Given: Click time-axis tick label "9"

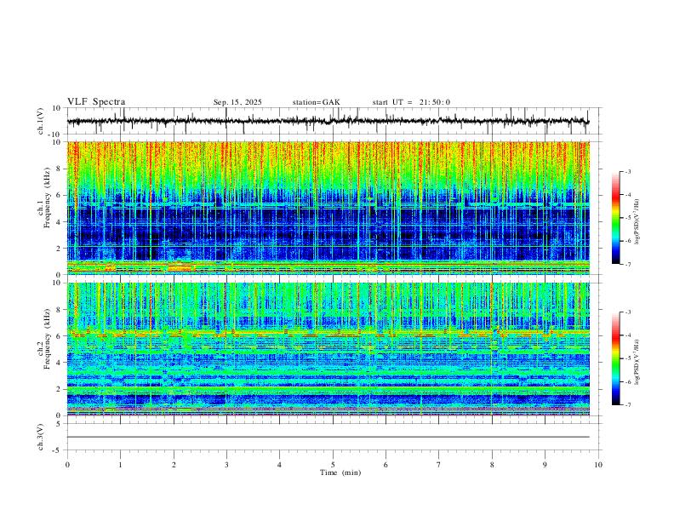Looking at the screenshot, I should tap(545, 465).
